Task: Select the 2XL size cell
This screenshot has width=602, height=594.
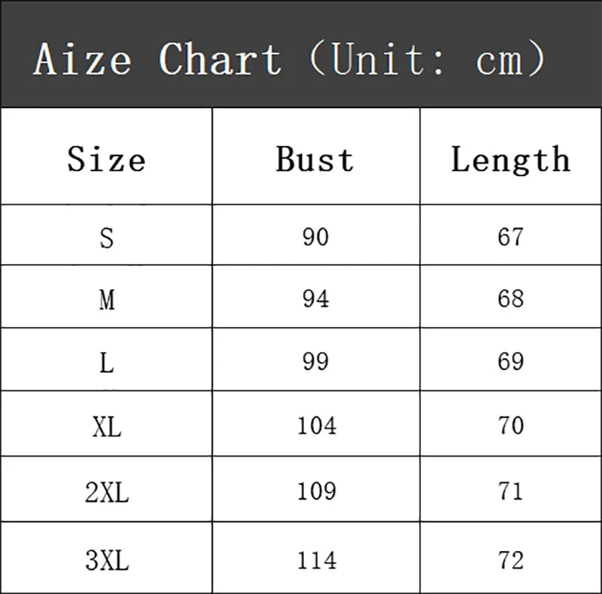Action: pos(106,492)
